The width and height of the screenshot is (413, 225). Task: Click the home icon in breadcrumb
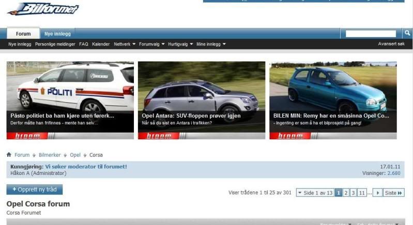pos(9,155)
